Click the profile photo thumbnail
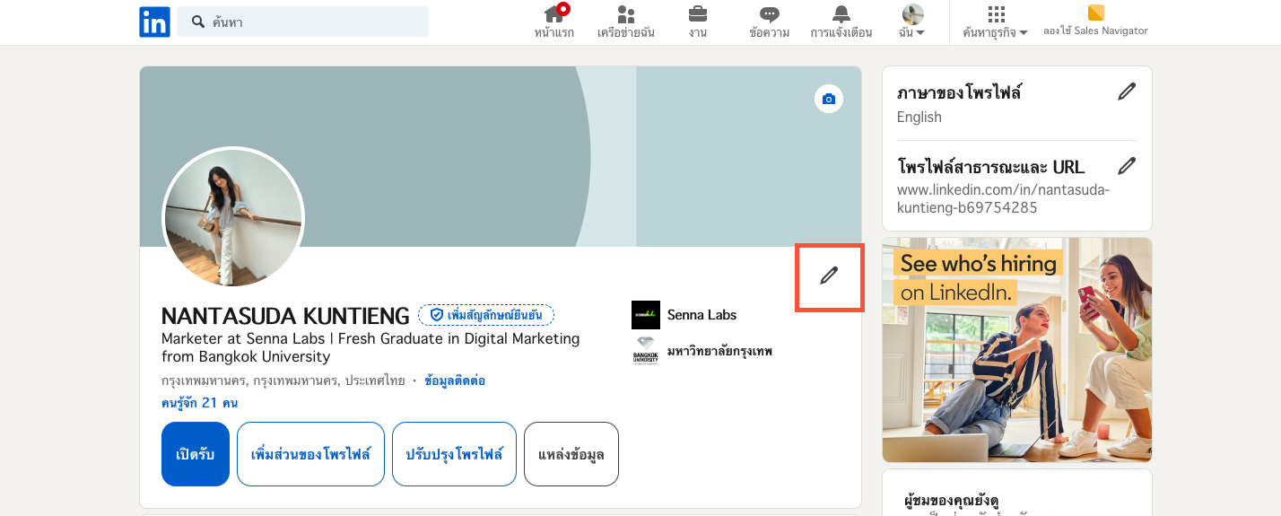Screen dimensions: 1281x516 [233, 218]
